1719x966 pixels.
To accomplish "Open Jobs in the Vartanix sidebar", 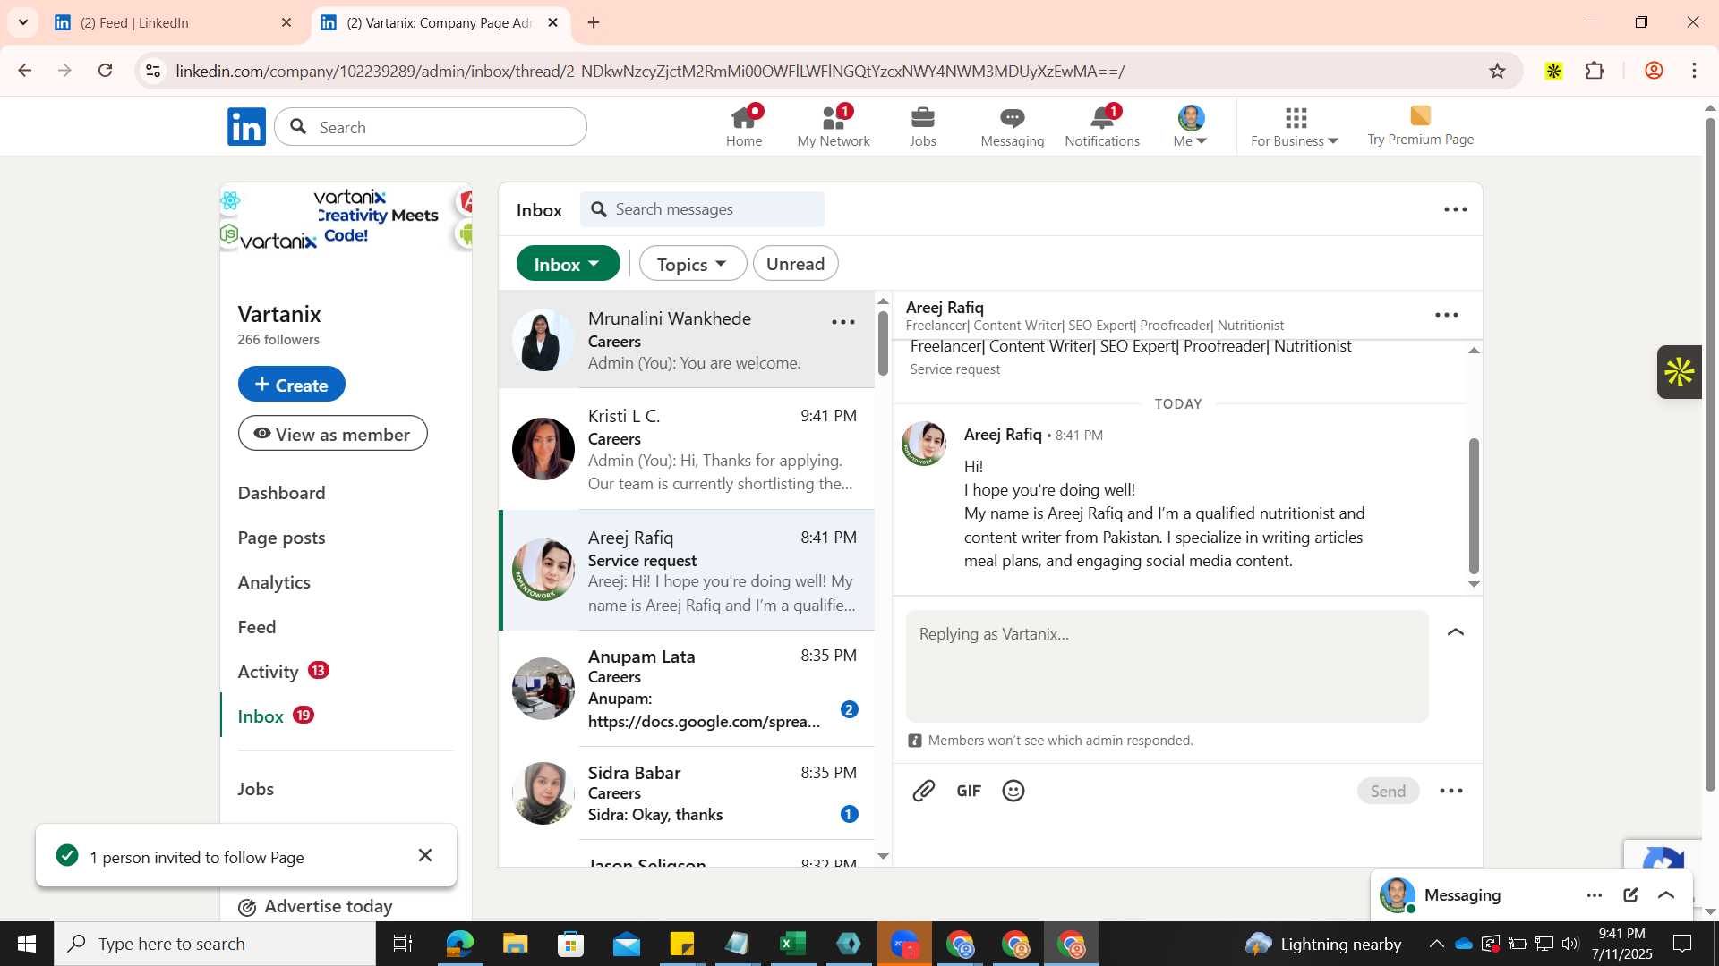I will (256, 789).
